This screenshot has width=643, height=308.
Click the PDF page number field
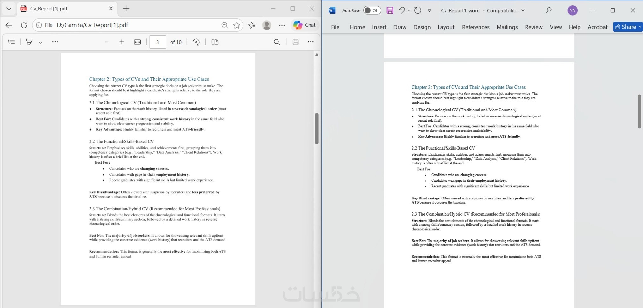(157, 42)
